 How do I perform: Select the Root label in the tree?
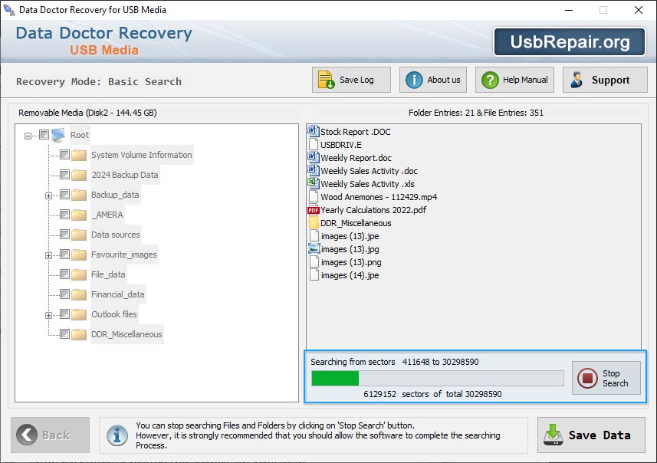[80, 135]
